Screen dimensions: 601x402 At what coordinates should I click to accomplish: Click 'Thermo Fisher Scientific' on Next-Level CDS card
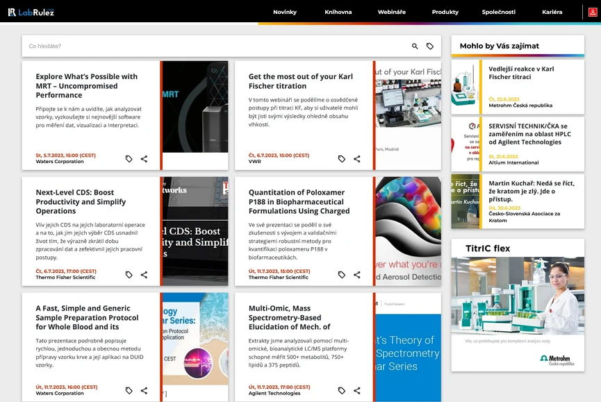[65, 277]
